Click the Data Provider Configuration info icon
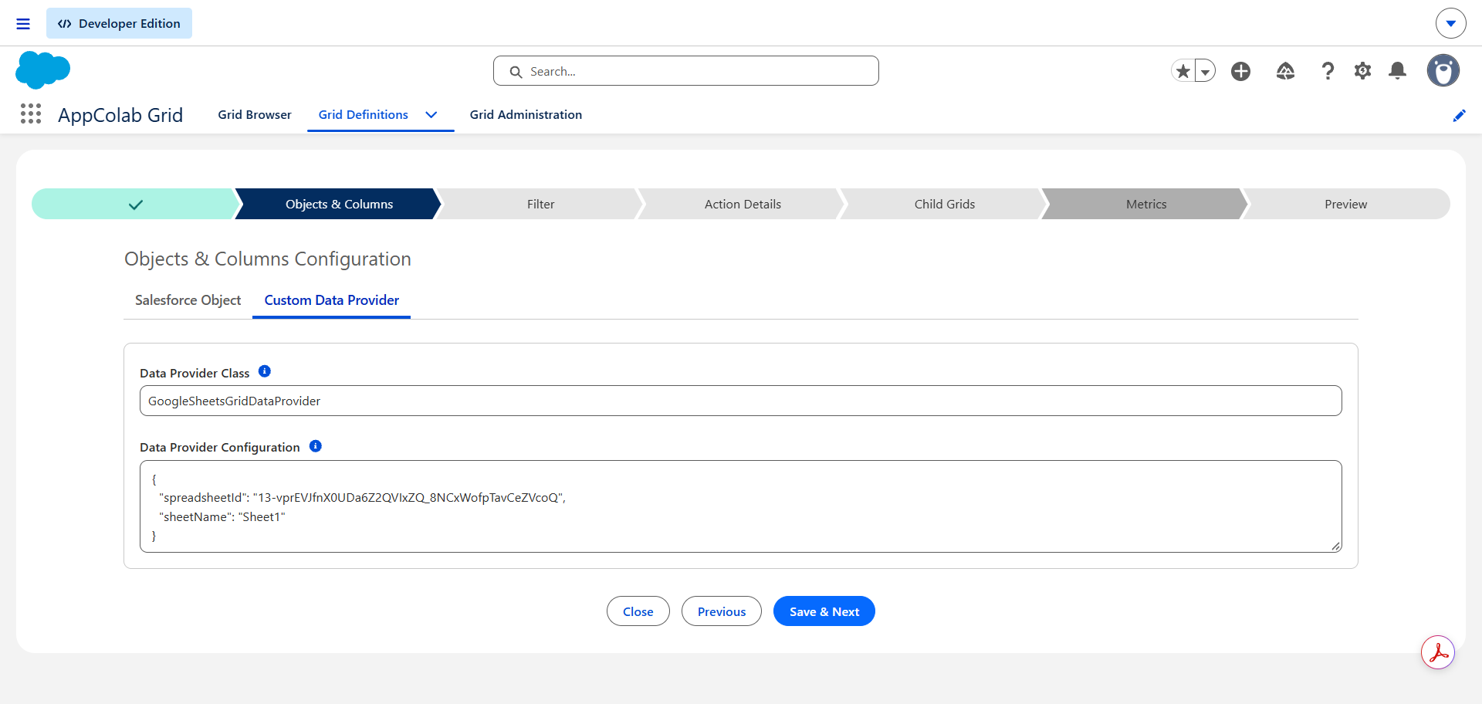Screen dimensions: 1482x704 point(316,446)
